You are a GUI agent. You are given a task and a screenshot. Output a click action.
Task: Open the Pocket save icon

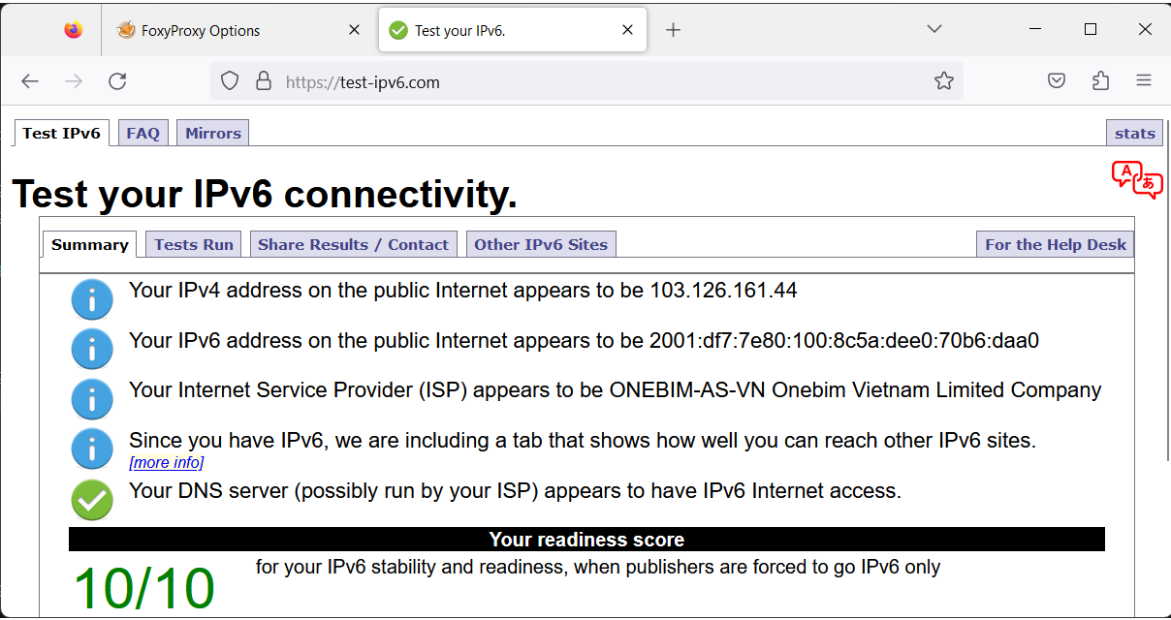click(1056, 80)
